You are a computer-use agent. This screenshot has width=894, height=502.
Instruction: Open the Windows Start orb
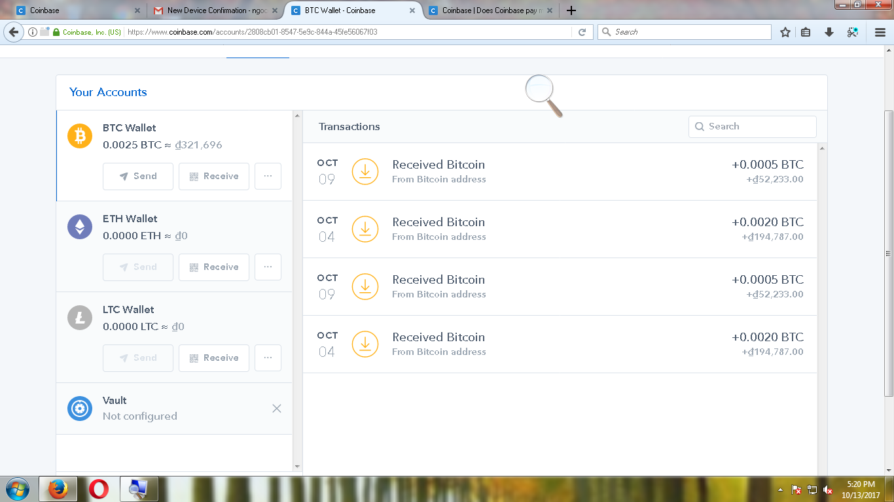17,489
